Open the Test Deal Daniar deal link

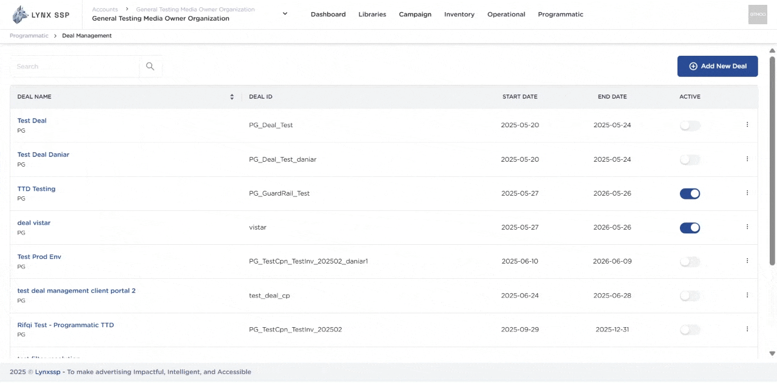pyautogui.click(x=43, y=155)
